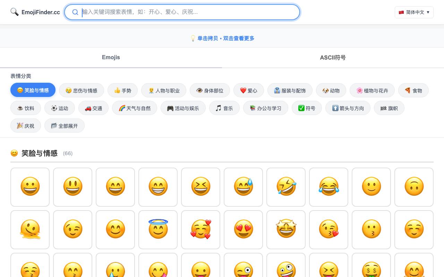Choose the 音乐 category
This screenshot has height=277, width=444.
224,108
